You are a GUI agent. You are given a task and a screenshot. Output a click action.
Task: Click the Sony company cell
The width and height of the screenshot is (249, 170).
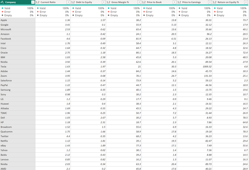pos(17,94)
